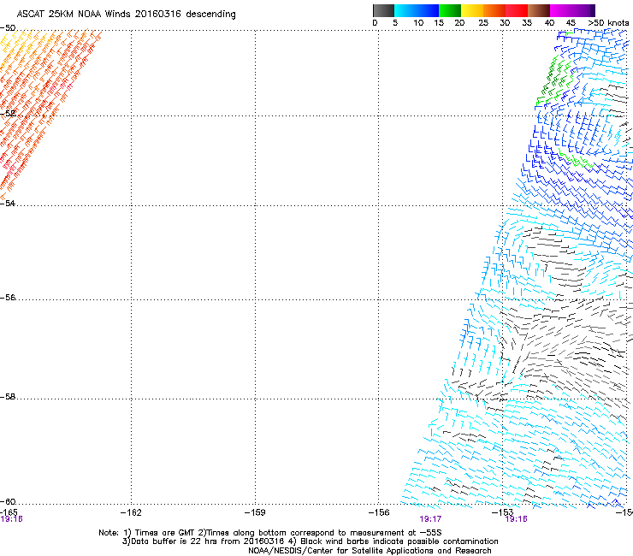
Task: Click the gray 0-5 knots color segment
Action: 383,10
